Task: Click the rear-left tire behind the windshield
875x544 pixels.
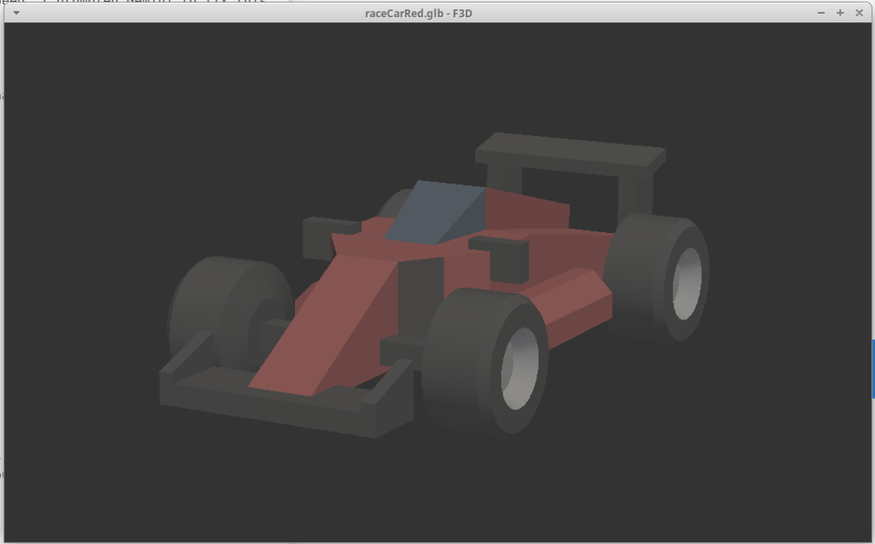Action: click(393, 203)
